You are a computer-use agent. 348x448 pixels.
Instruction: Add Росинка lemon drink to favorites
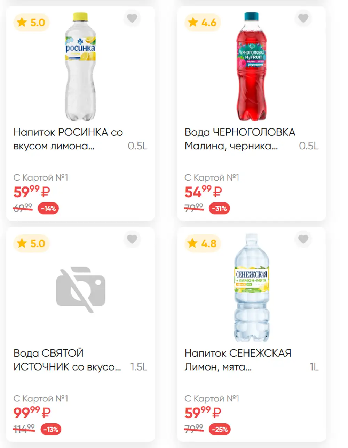click(x=132, y=18)
